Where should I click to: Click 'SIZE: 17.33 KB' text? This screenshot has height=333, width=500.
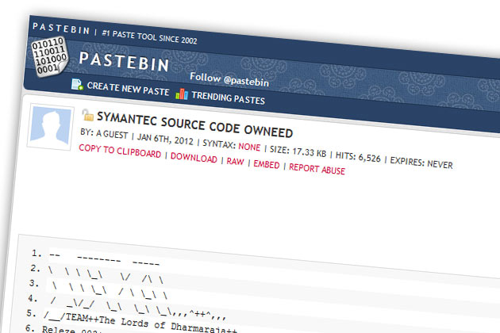pos(298,151)
